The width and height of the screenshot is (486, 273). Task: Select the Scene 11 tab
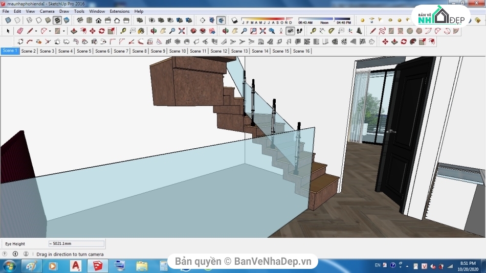click(198, 51)
